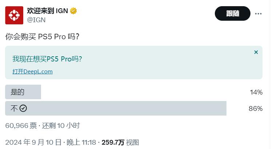The height and width of the screenshot is (149, 273).
Task: Click the 还剩 10 小时 remaining time
Action: [x=61, y=125]
